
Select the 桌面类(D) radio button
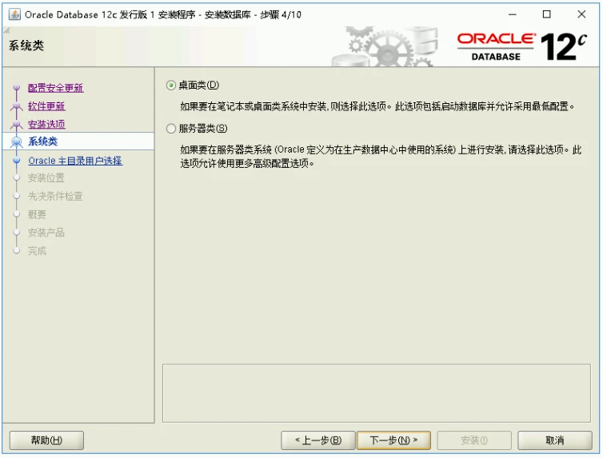(171, 85)
